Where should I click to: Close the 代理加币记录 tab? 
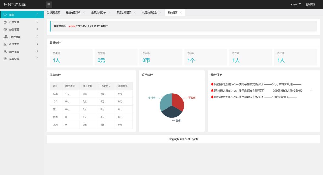pos(160,13)
